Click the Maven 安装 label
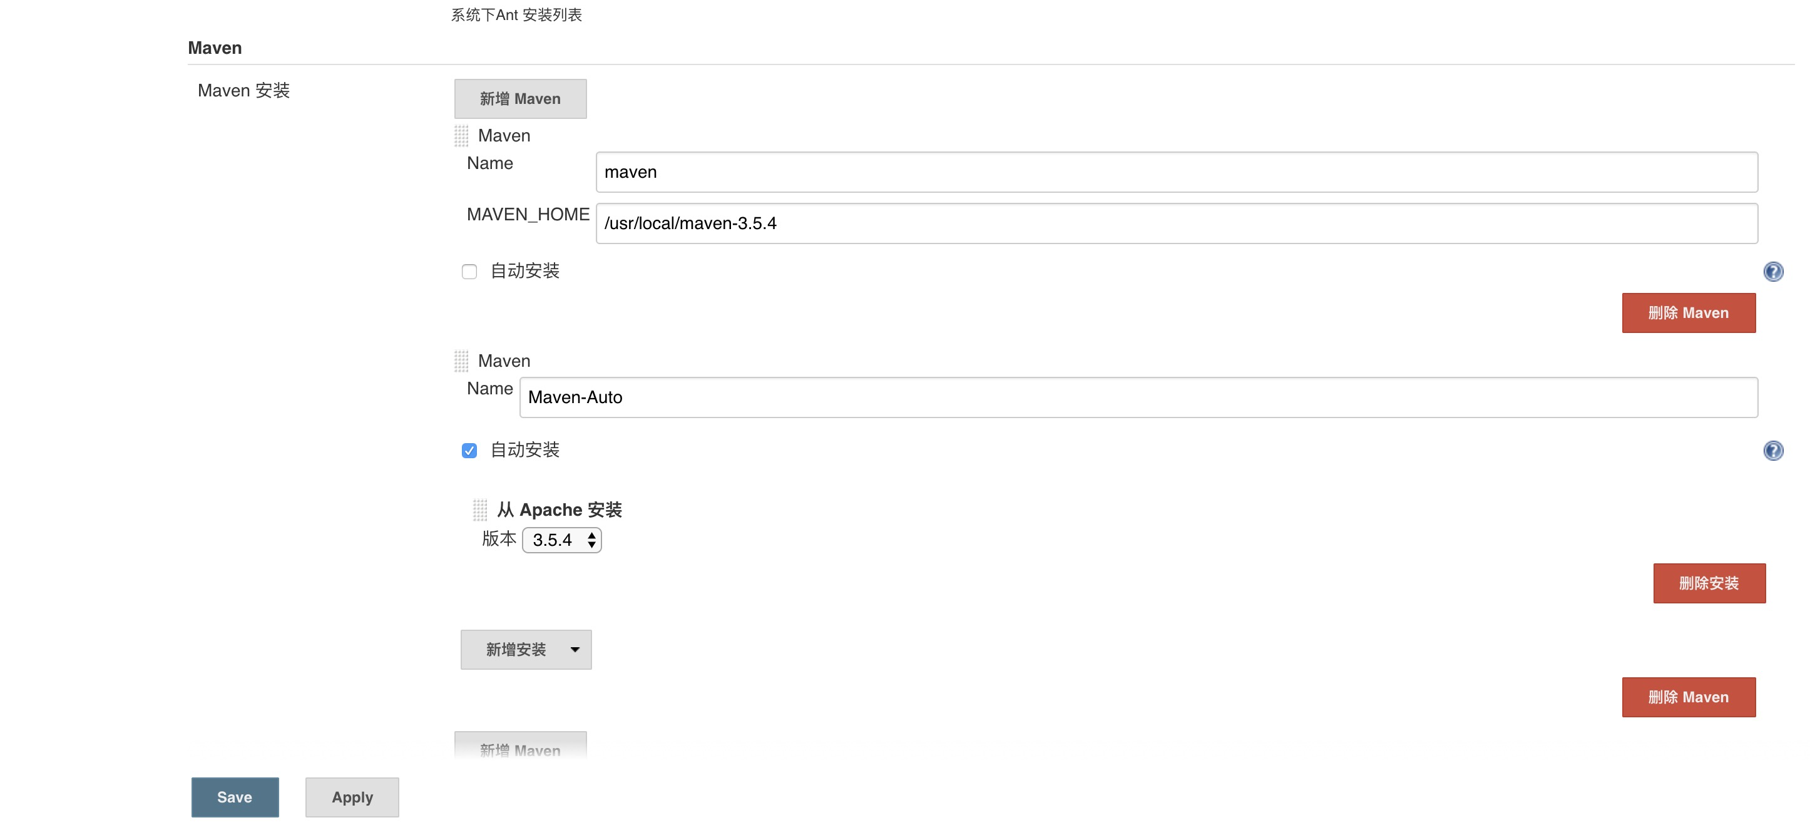Screen dimensions: 1810x835 243,91
